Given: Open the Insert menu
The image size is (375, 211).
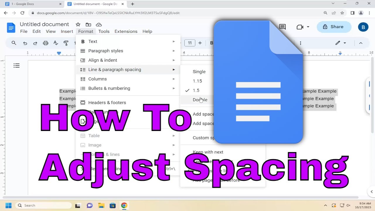Looking at the screenshot, I should click(67, 31).
